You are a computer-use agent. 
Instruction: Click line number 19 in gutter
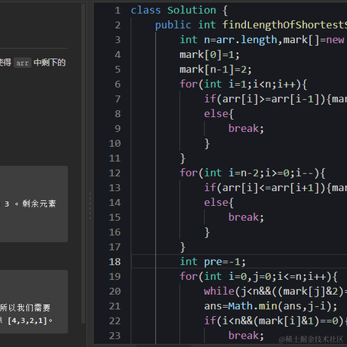coord(115,277)
